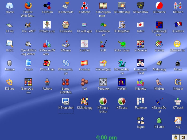Click the KSnapshot desktop icon
The width and height of the screenshot is (187, 140).
click(x=66, y=101)
